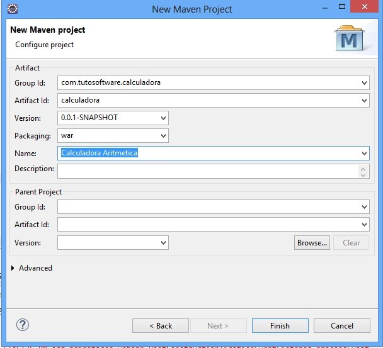Click the Cancel button
This screenshot has height=348, width=383.
(342, 326)
